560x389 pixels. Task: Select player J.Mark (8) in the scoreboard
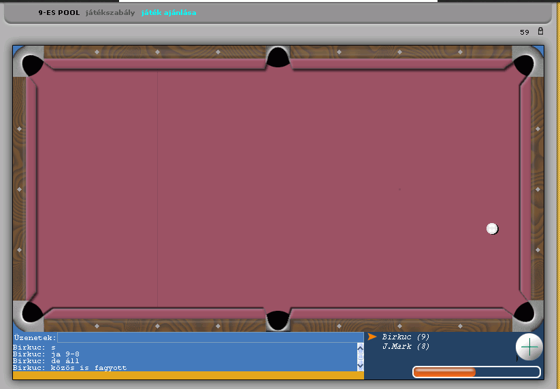tap(406, 346)
